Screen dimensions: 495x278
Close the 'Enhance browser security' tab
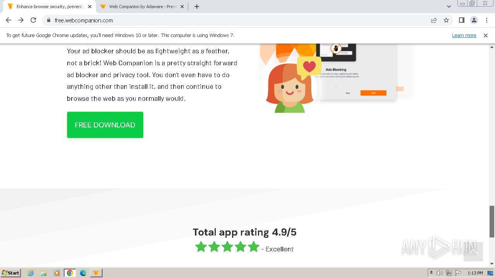click(x=90, y=7)
